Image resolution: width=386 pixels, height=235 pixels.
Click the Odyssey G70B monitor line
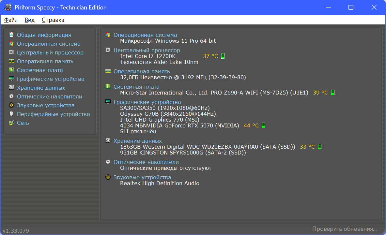coord(168,114)
